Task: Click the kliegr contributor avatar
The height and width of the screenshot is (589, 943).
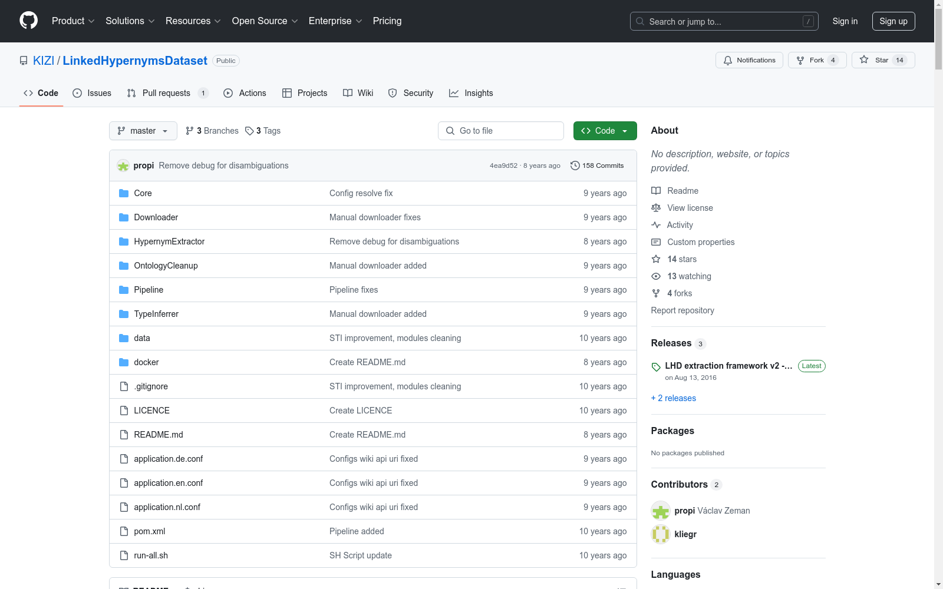Action: click(661, 534)
